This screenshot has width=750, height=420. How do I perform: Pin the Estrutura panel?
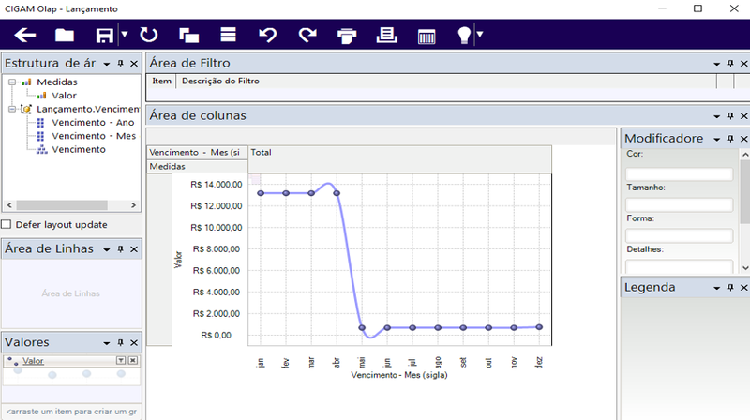(121, 63)
